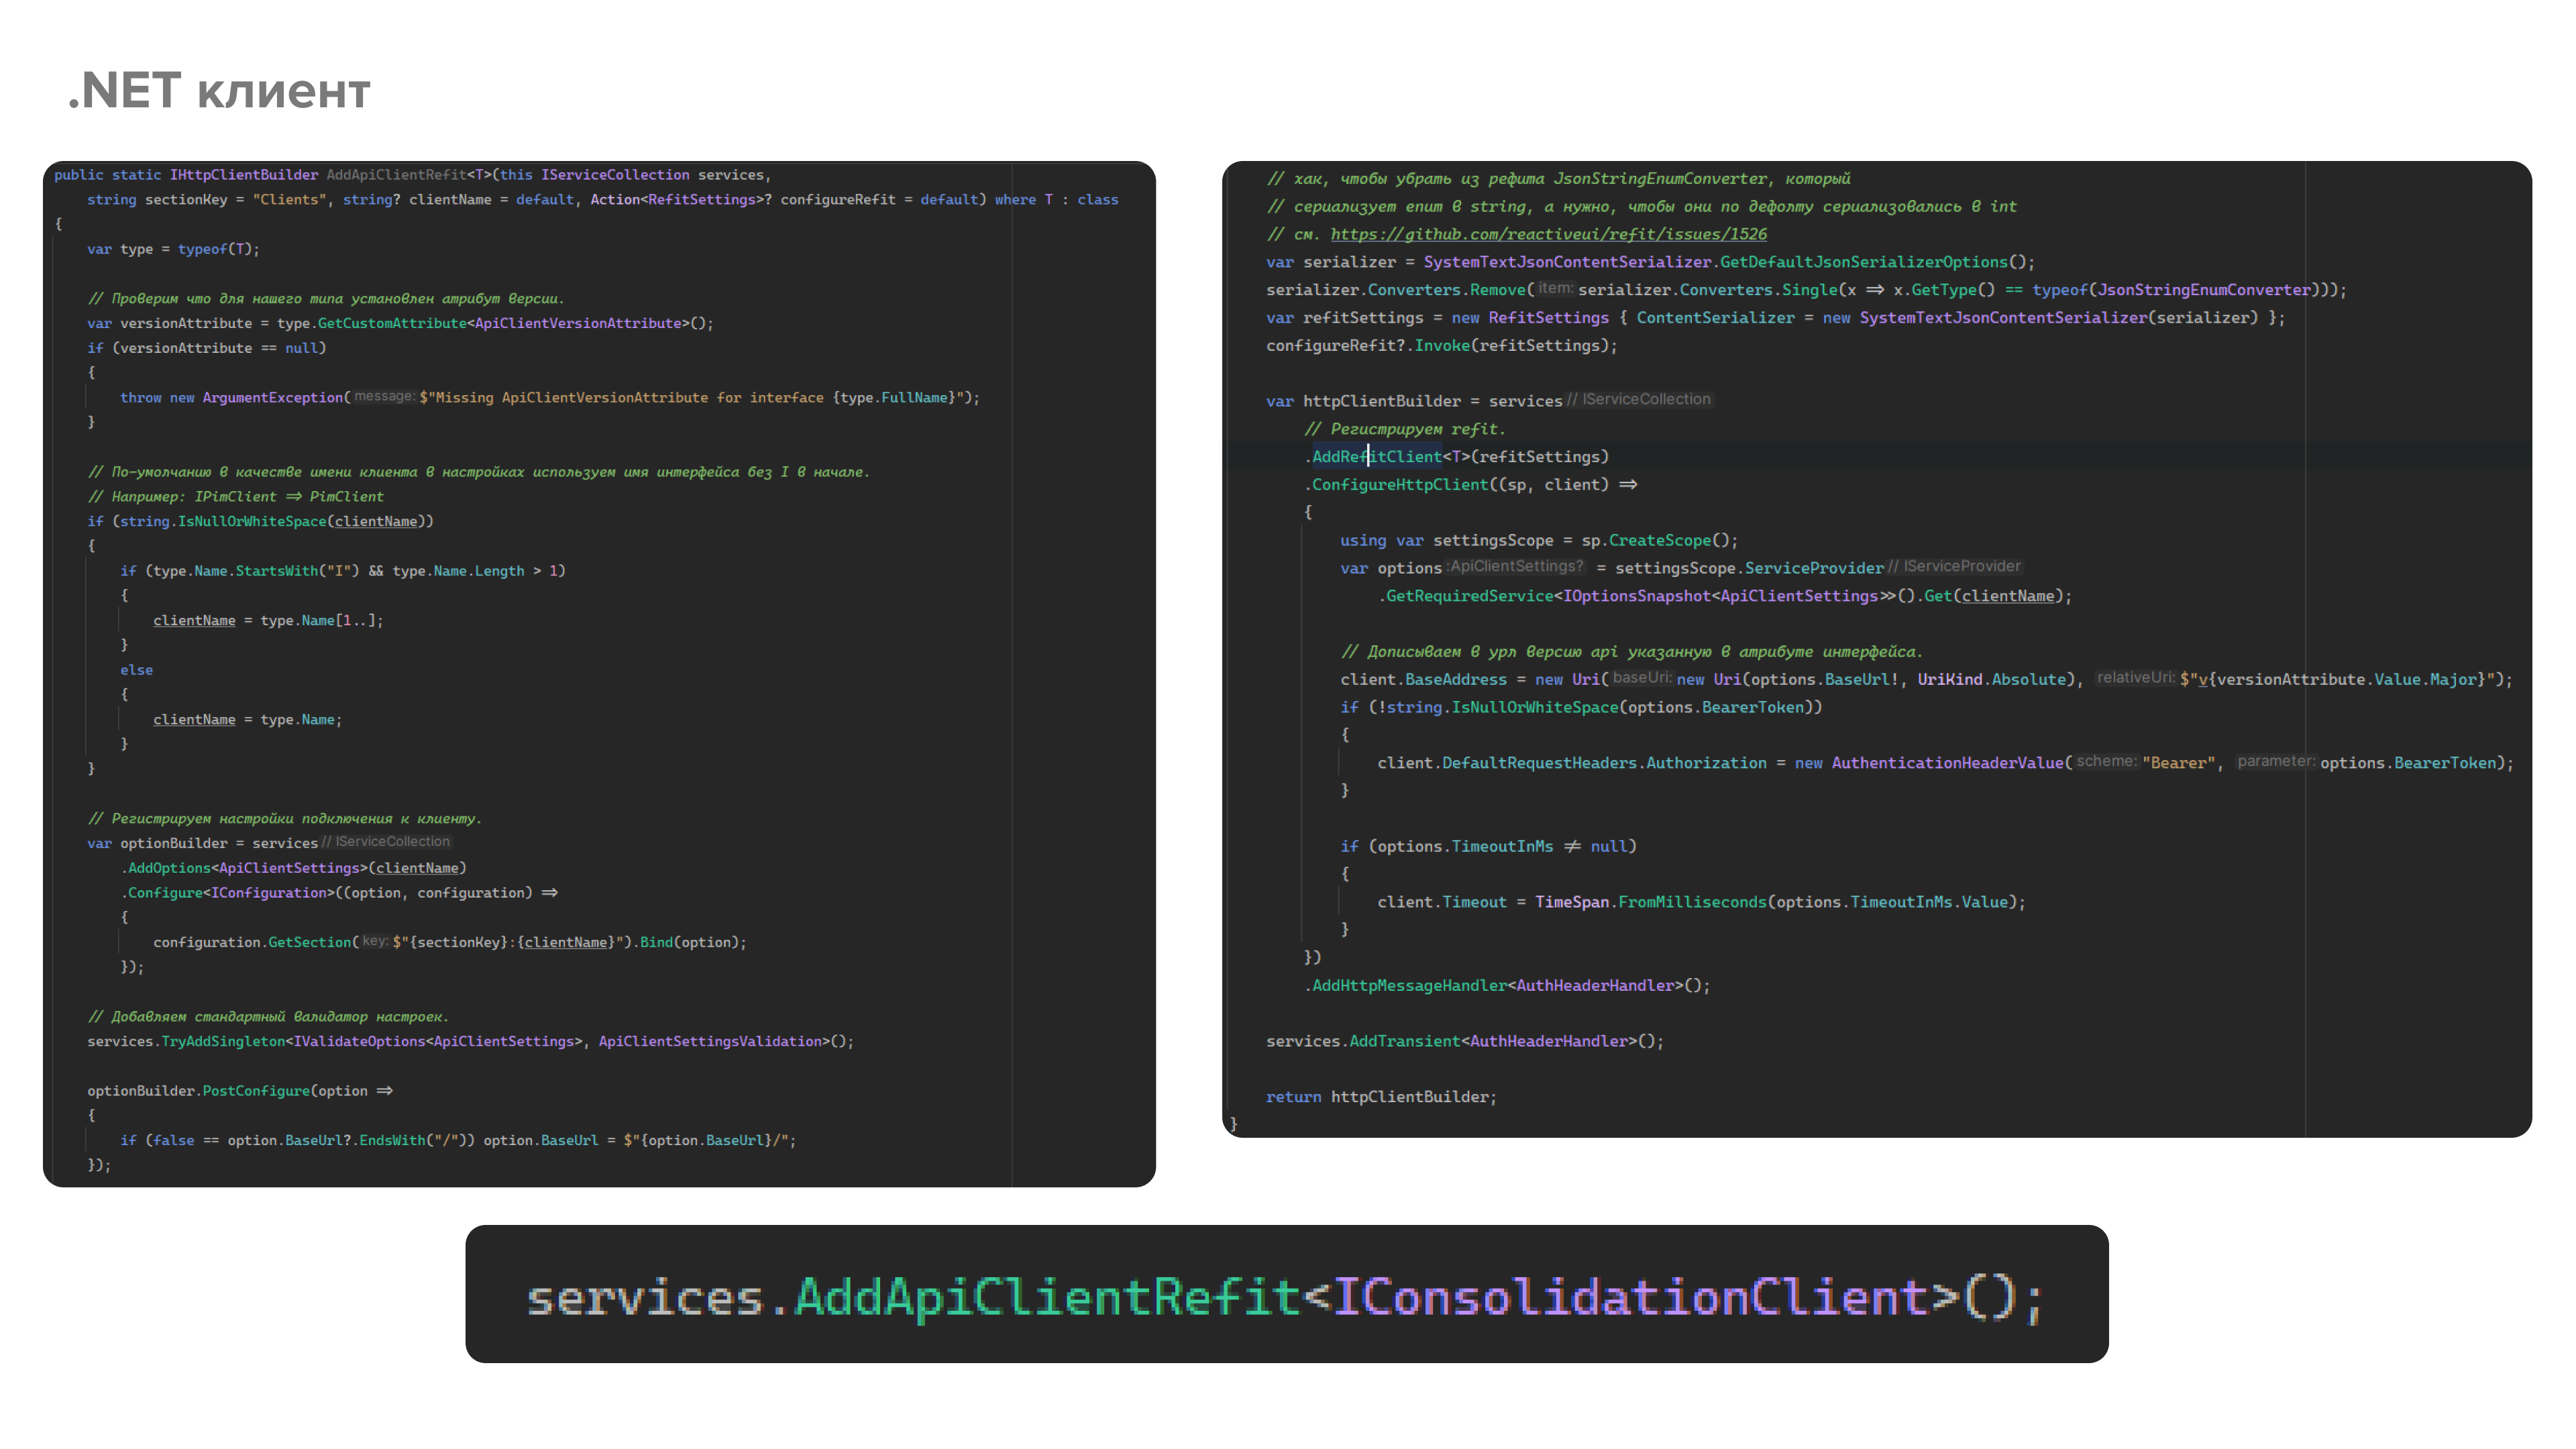Click PostConfigure method on optionBuilder
This screenshot has height=1449, width=2576.
(x=256, y=1091)
